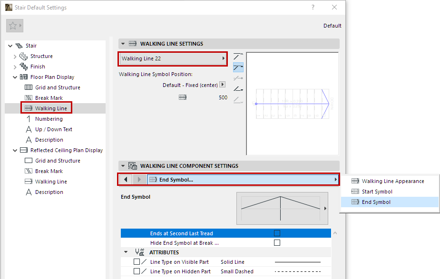The height and width of the screenshot is (279, 440).
Task: Collapse Floor Plan Display node
Action: [x=15, y=77]
